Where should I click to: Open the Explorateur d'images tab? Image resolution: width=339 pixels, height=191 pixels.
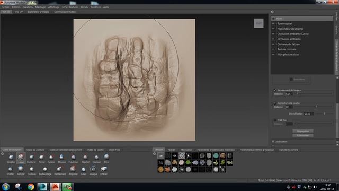(x=39, y=12)
